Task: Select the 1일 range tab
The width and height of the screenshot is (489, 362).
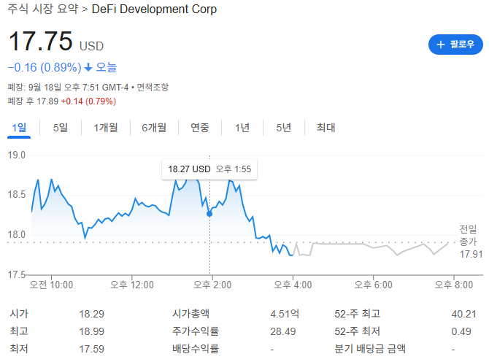Action: tap(19, 128)
